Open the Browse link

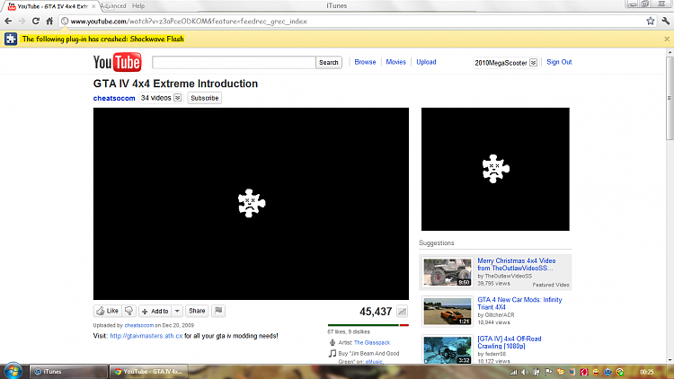(x=365, y=62)
